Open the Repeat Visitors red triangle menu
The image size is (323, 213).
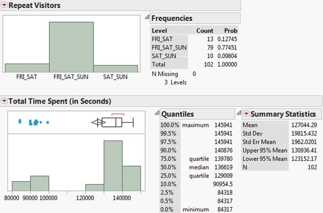pos(4,5)
